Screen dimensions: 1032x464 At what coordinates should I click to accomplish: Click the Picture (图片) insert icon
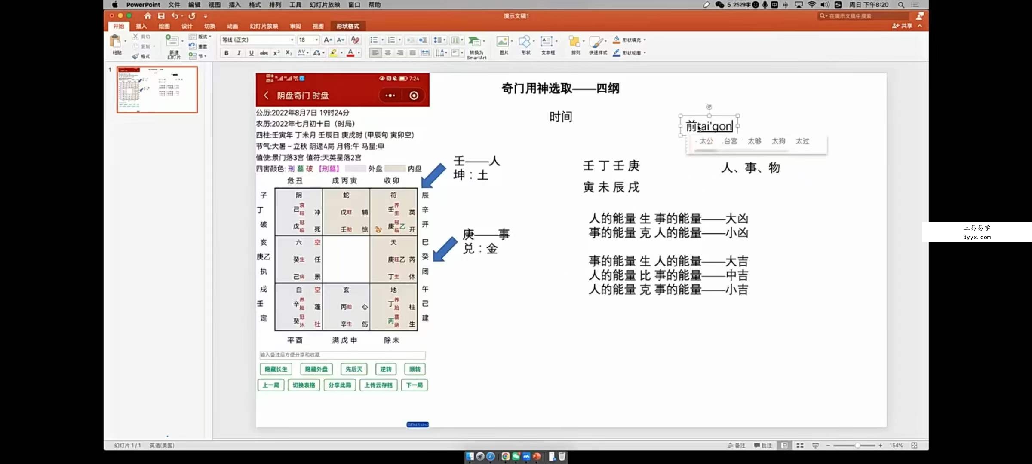click(502, 42)
